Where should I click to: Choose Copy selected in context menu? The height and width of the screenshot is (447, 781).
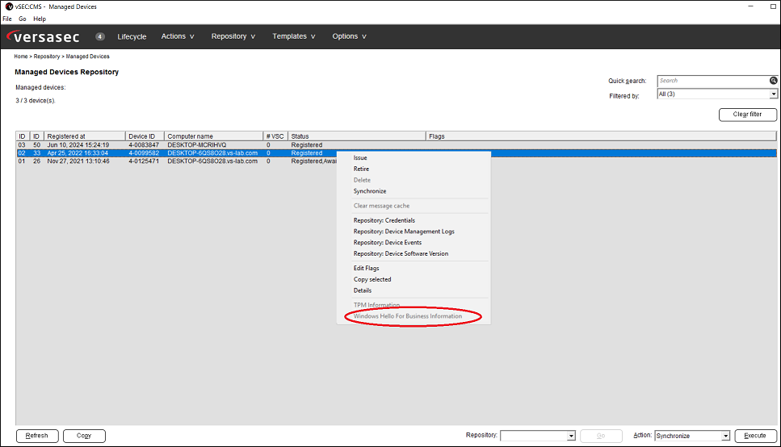coord(372,279)
